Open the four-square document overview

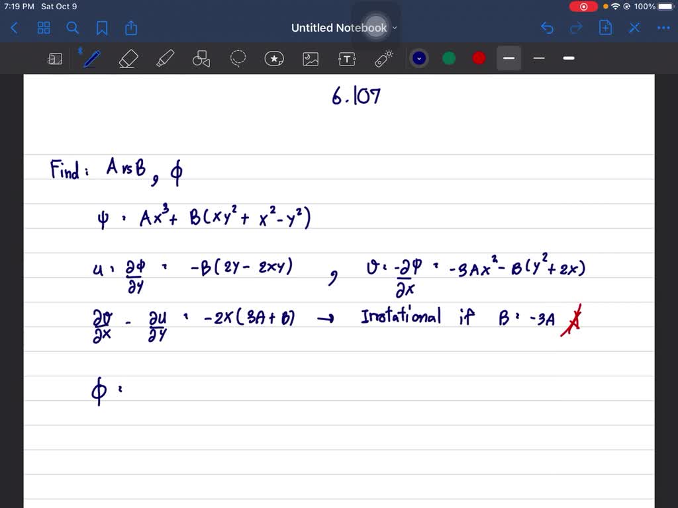pyautogui.click(x=44, y=28)
